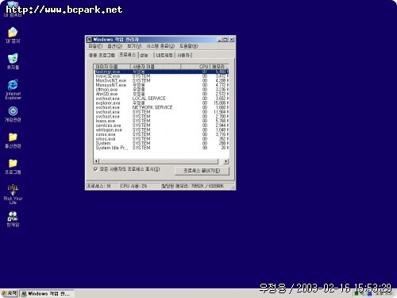Viewport: 397px width, 298px height.
Task: Open the 도움말(H) menu
Action: coord(188,46)
